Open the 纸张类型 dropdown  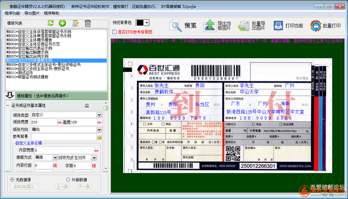tap(99, 115)
